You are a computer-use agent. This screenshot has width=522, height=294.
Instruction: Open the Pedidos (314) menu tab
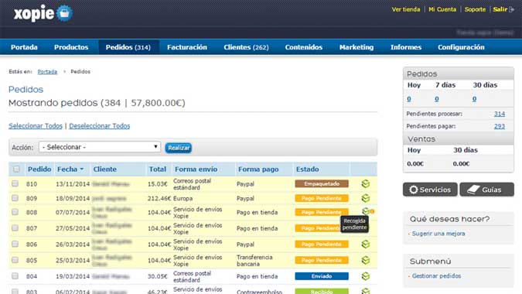128,47
